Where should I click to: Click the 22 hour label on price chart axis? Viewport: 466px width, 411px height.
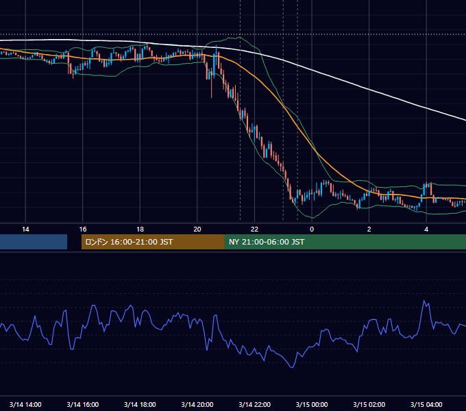click(254, 229)
